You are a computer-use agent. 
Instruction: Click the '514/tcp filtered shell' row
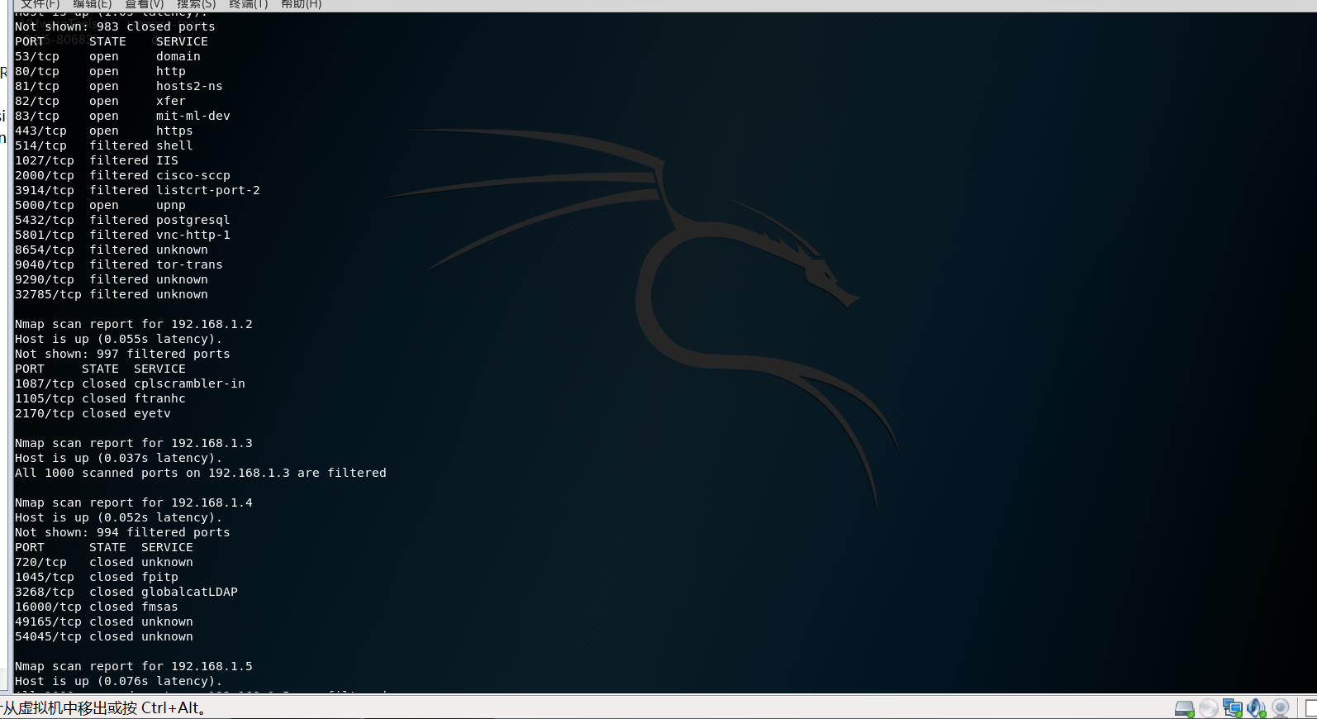pyautogui.click(x=103, y=145)
